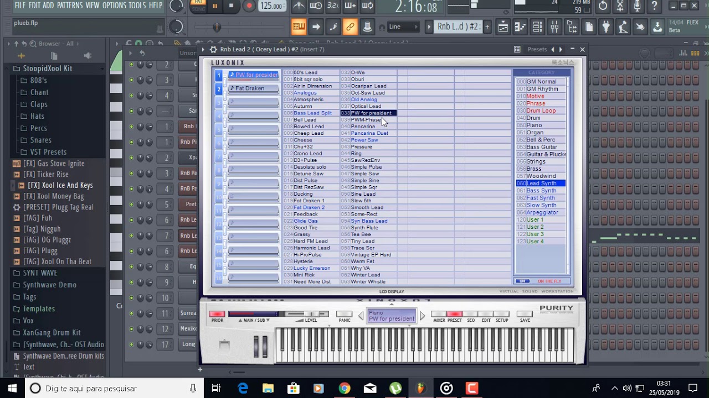Click Purity SAVE button
This screenshot has height=398, width=709.
[x=525, y=314]
